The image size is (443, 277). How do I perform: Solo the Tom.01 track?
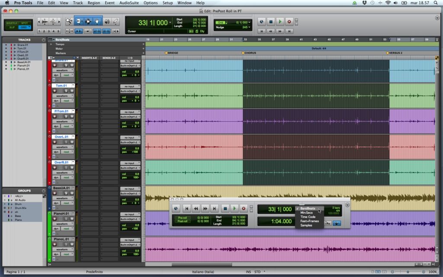66,91
